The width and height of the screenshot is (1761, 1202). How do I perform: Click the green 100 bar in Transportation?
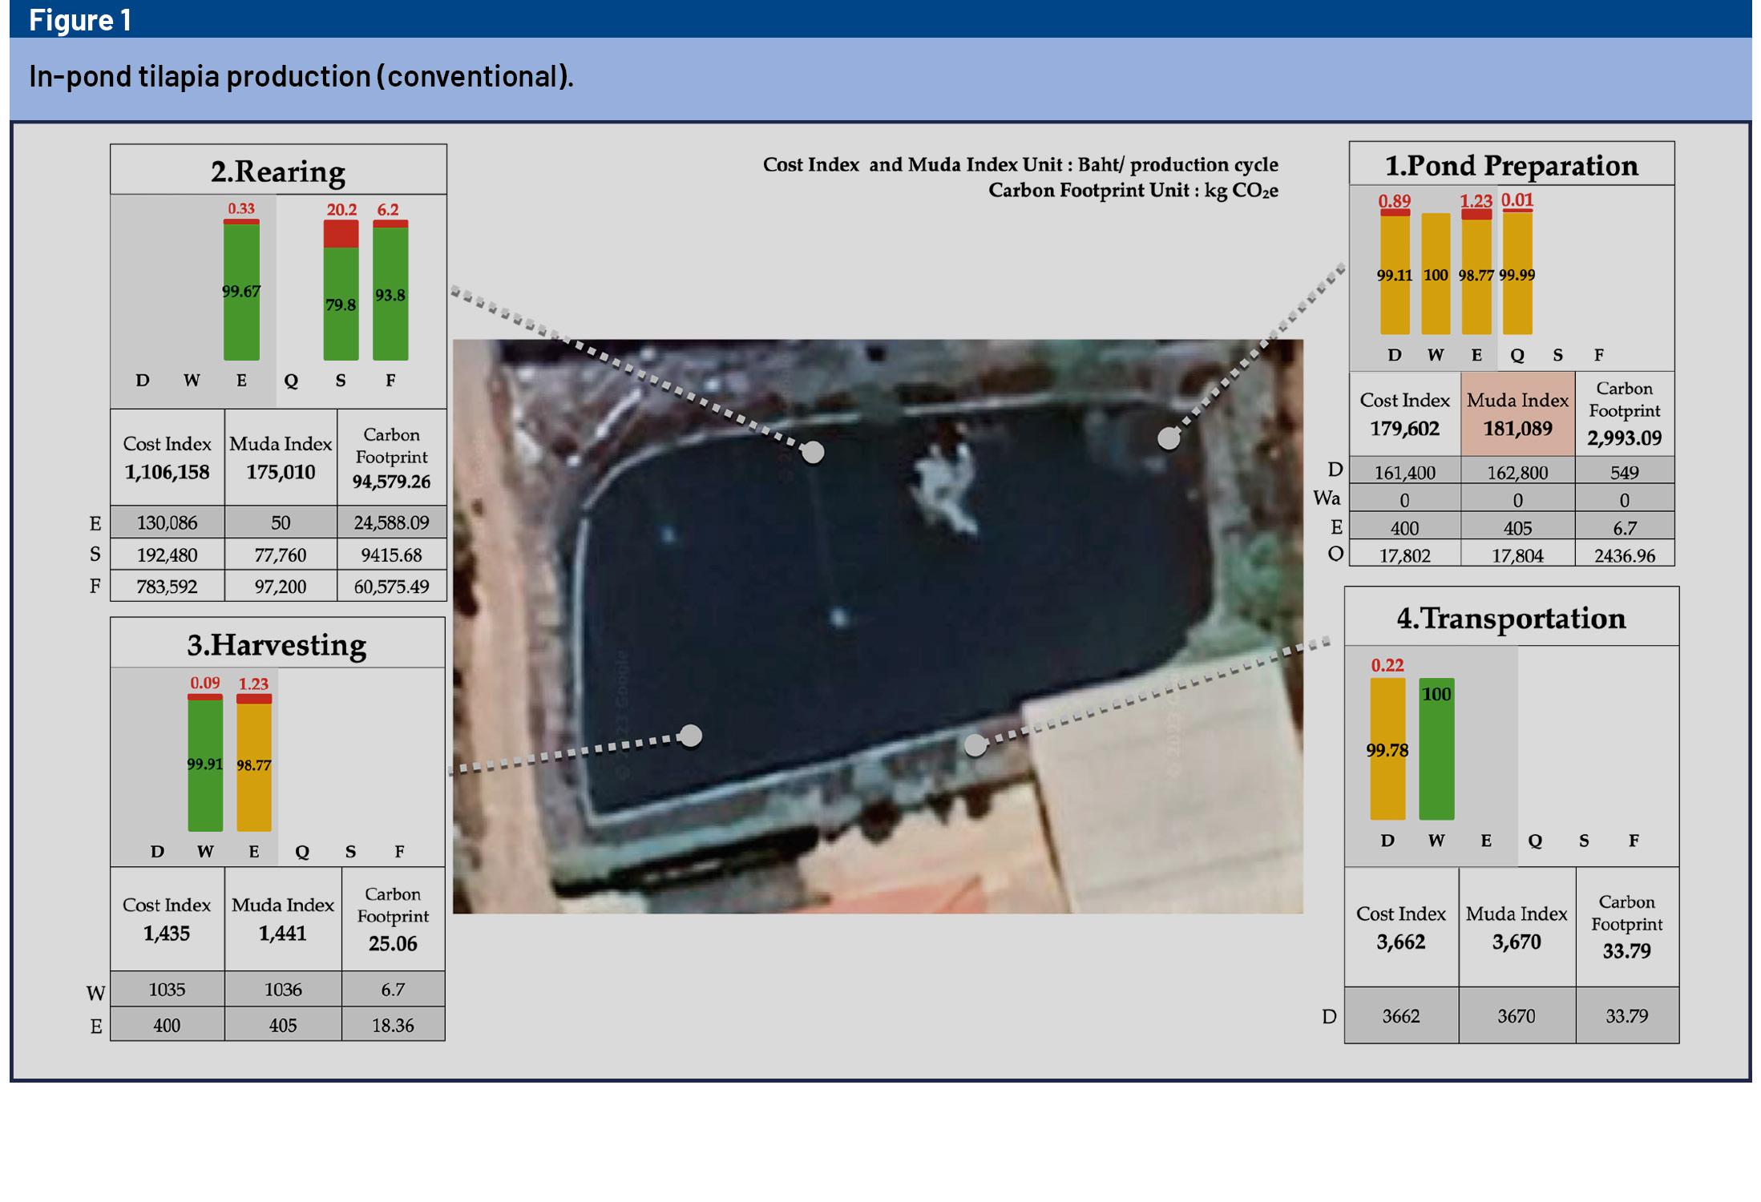click(1436, 749)
